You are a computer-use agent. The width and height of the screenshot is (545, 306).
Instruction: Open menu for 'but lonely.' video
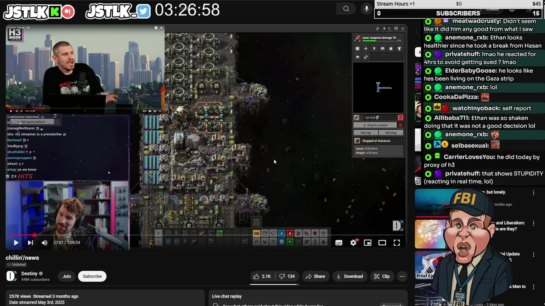(534, 193)
